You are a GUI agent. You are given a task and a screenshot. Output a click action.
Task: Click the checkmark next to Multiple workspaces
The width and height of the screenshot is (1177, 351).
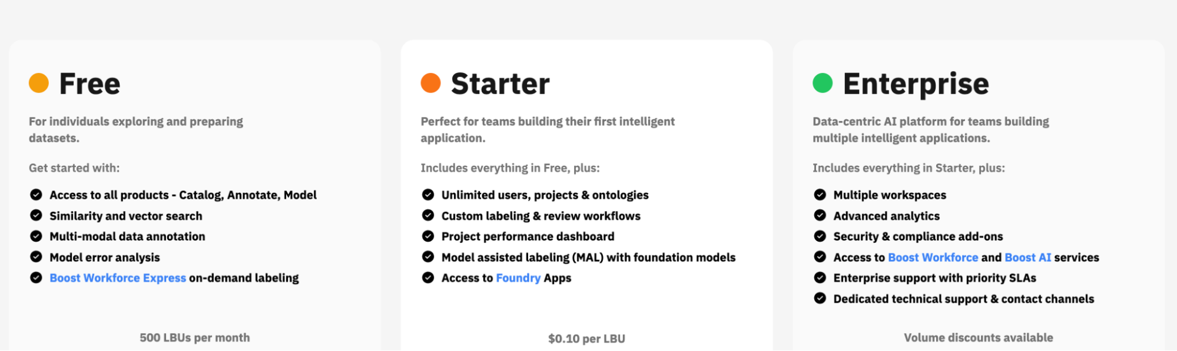[x=820, y=195]
